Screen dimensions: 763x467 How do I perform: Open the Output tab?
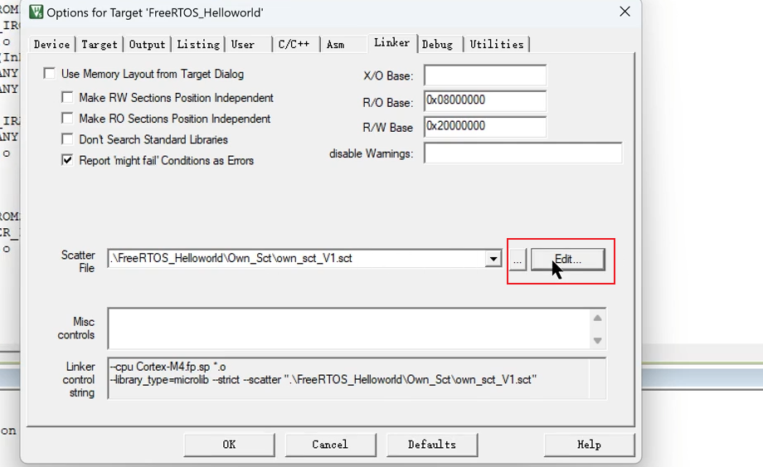[x=147, y=44]
